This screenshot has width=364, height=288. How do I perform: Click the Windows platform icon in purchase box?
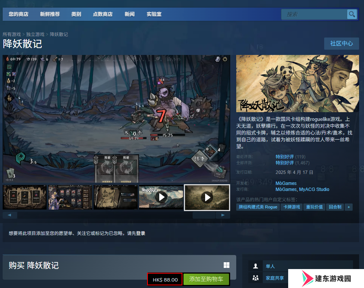226,265
